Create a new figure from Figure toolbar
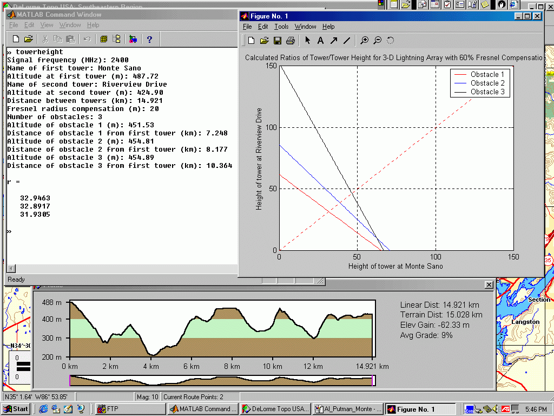 (251, 40)
